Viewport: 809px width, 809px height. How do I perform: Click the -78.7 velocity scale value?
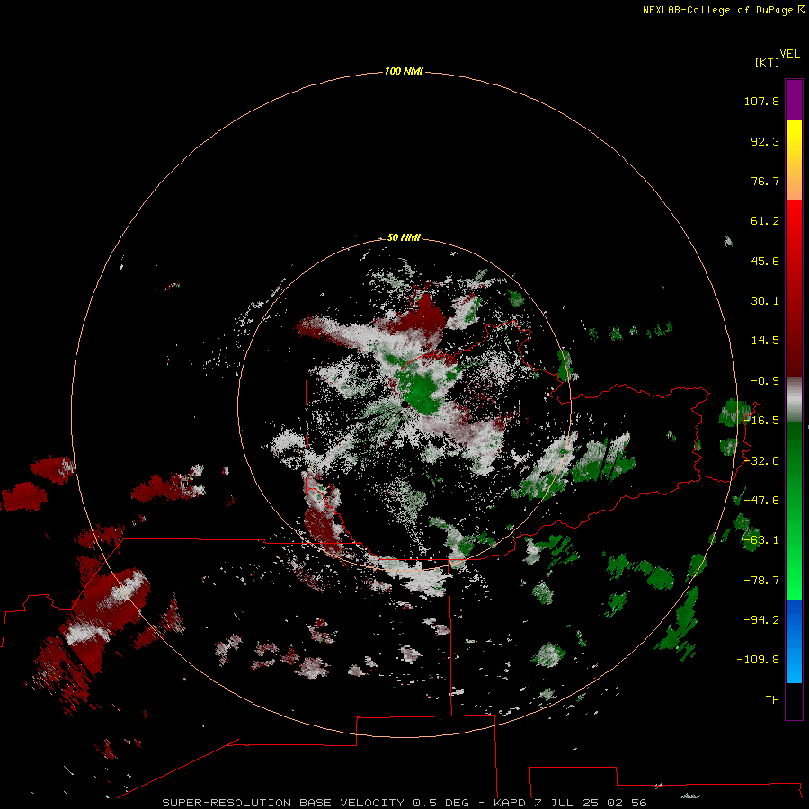pos(762,581)
